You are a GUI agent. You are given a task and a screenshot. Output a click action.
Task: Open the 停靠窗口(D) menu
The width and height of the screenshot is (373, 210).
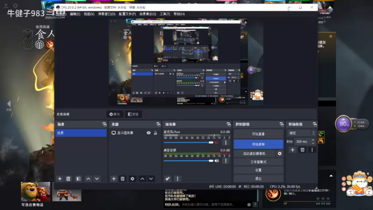107,14
